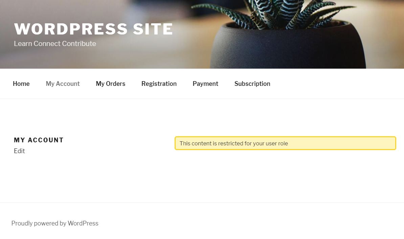The height and width of the screenshot is (239, 404).
Task: Open the Registration menu link
Action: (159, 84)
